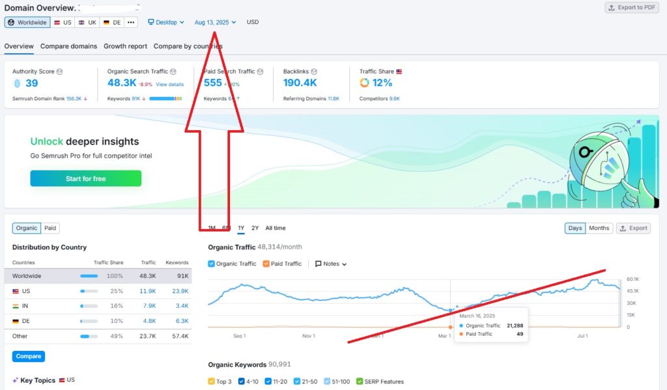This screenshot has width=667, height=390.
Task: Click the Worldwide row in the country table
Action: 98,276
